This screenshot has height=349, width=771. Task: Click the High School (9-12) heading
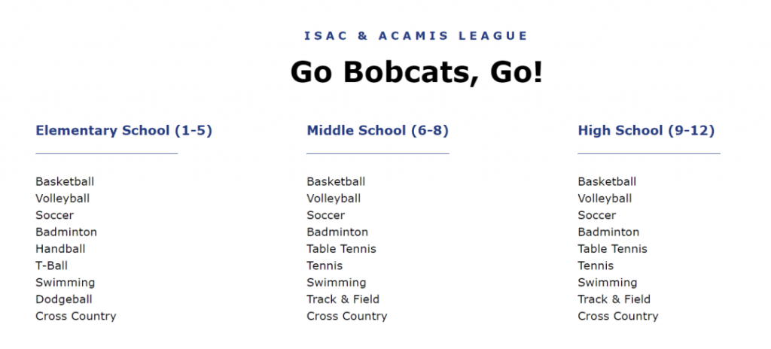[x=646, y=131]
